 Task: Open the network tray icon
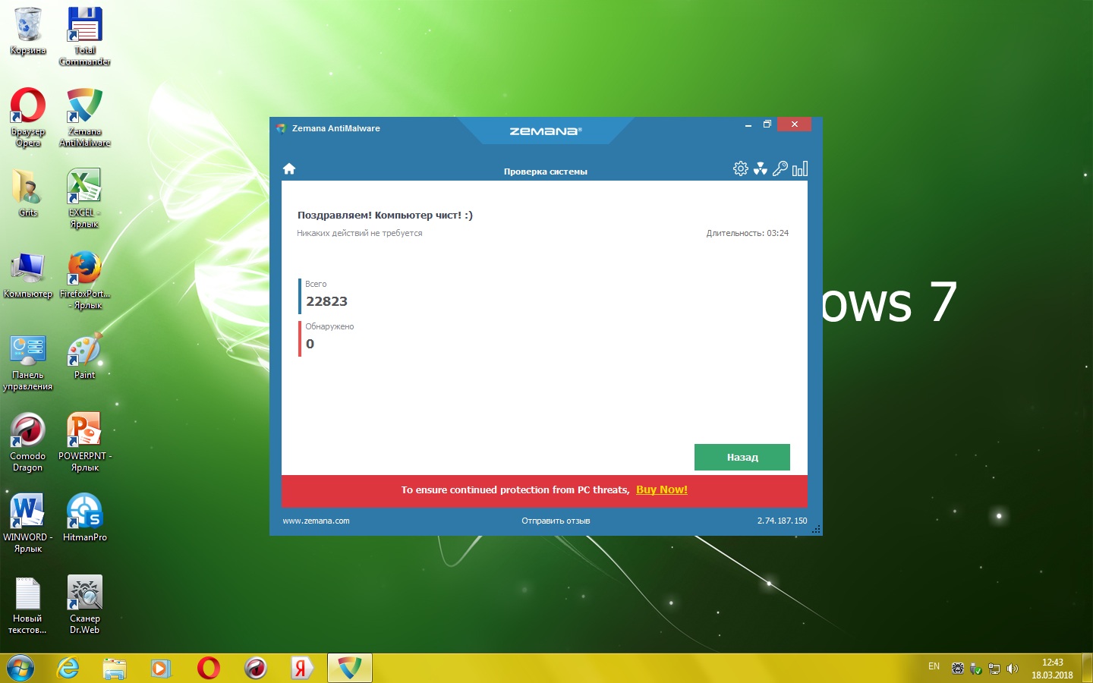pos(994,669)
